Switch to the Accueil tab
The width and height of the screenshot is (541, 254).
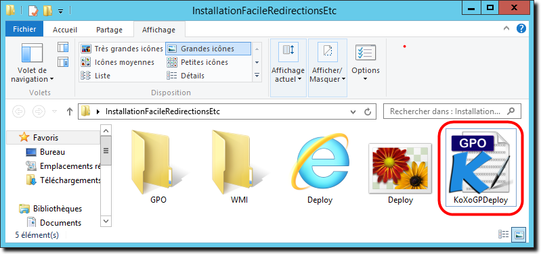[x=65, y=30]
